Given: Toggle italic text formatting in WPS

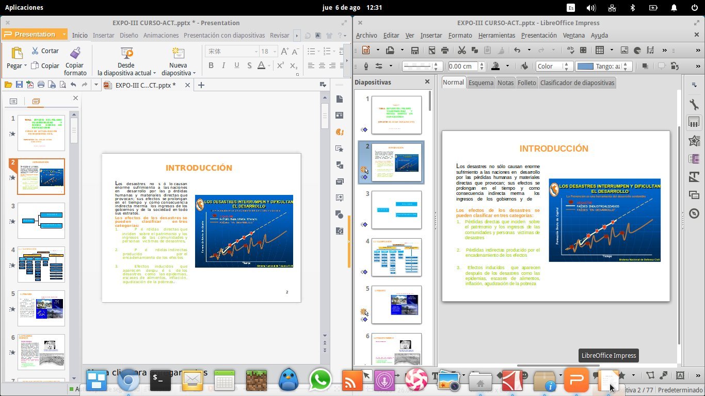Looking at the screenshot, I should pos(223,65).
